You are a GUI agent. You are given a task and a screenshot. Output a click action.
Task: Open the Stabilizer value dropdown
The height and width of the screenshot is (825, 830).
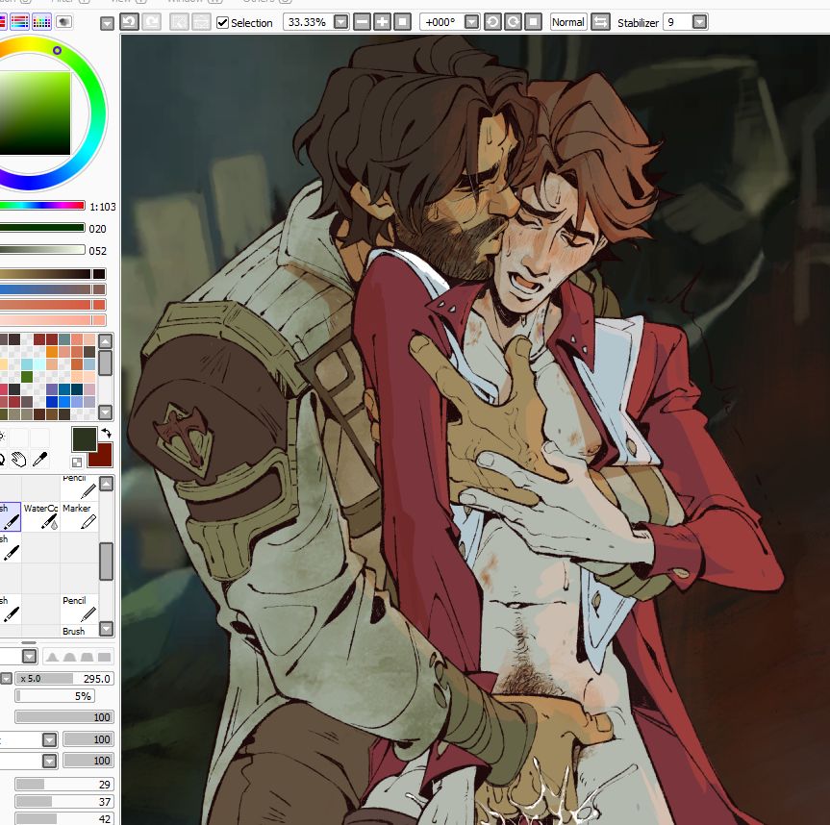click(x=700, y=22)
